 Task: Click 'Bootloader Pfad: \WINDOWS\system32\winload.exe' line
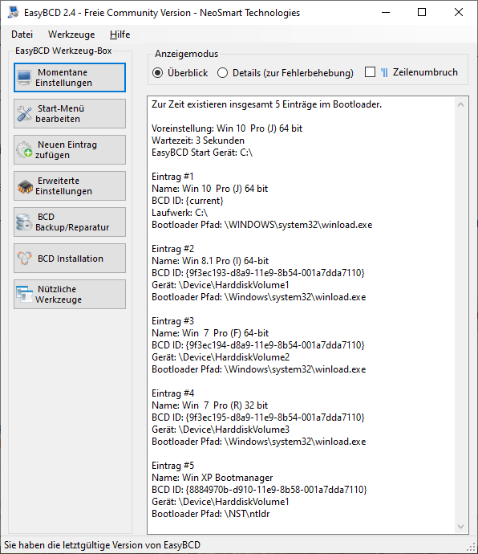click(262, 225)
